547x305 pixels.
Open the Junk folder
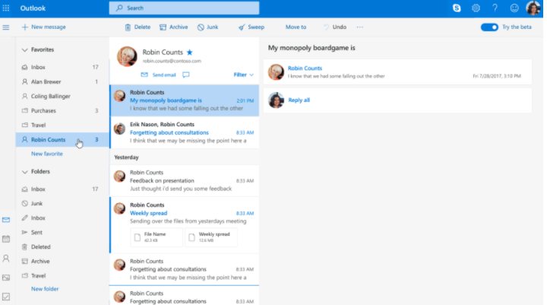click(62, 204)
